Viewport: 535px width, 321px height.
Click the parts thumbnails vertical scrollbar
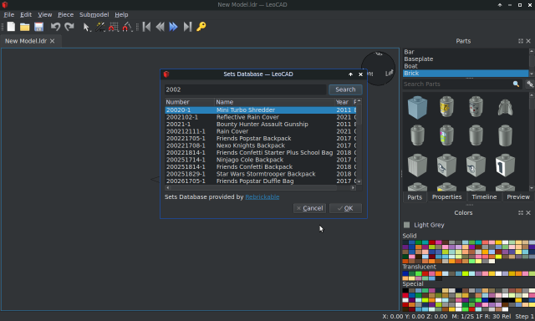pos(532,141)
